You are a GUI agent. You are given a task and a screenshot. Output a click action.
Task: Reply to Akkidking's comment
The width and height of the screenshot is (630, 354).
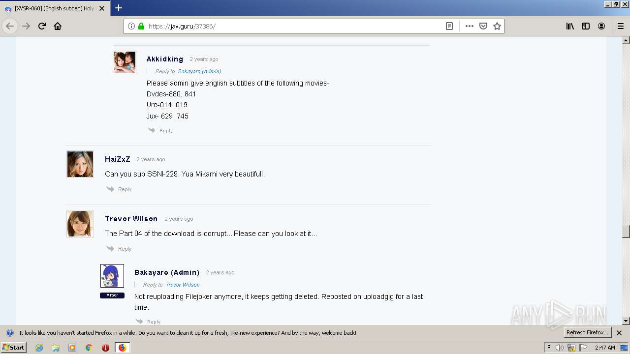(166, 131)
